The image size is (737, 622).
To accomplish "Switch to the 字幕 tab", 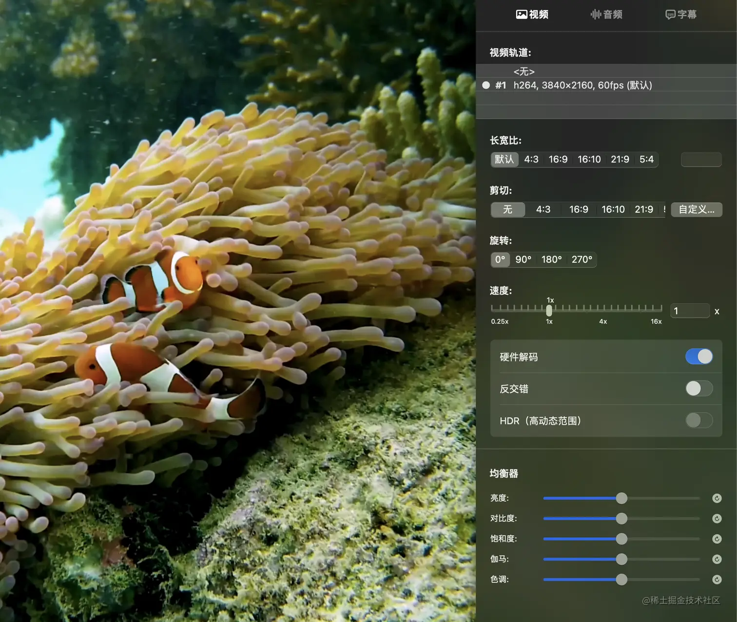I will (x=681, y=15).
